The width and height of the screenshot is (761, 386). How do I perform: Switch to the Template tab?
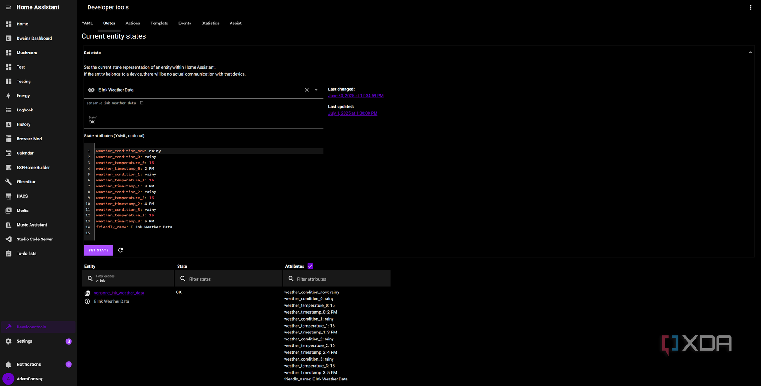click(159, 23)
